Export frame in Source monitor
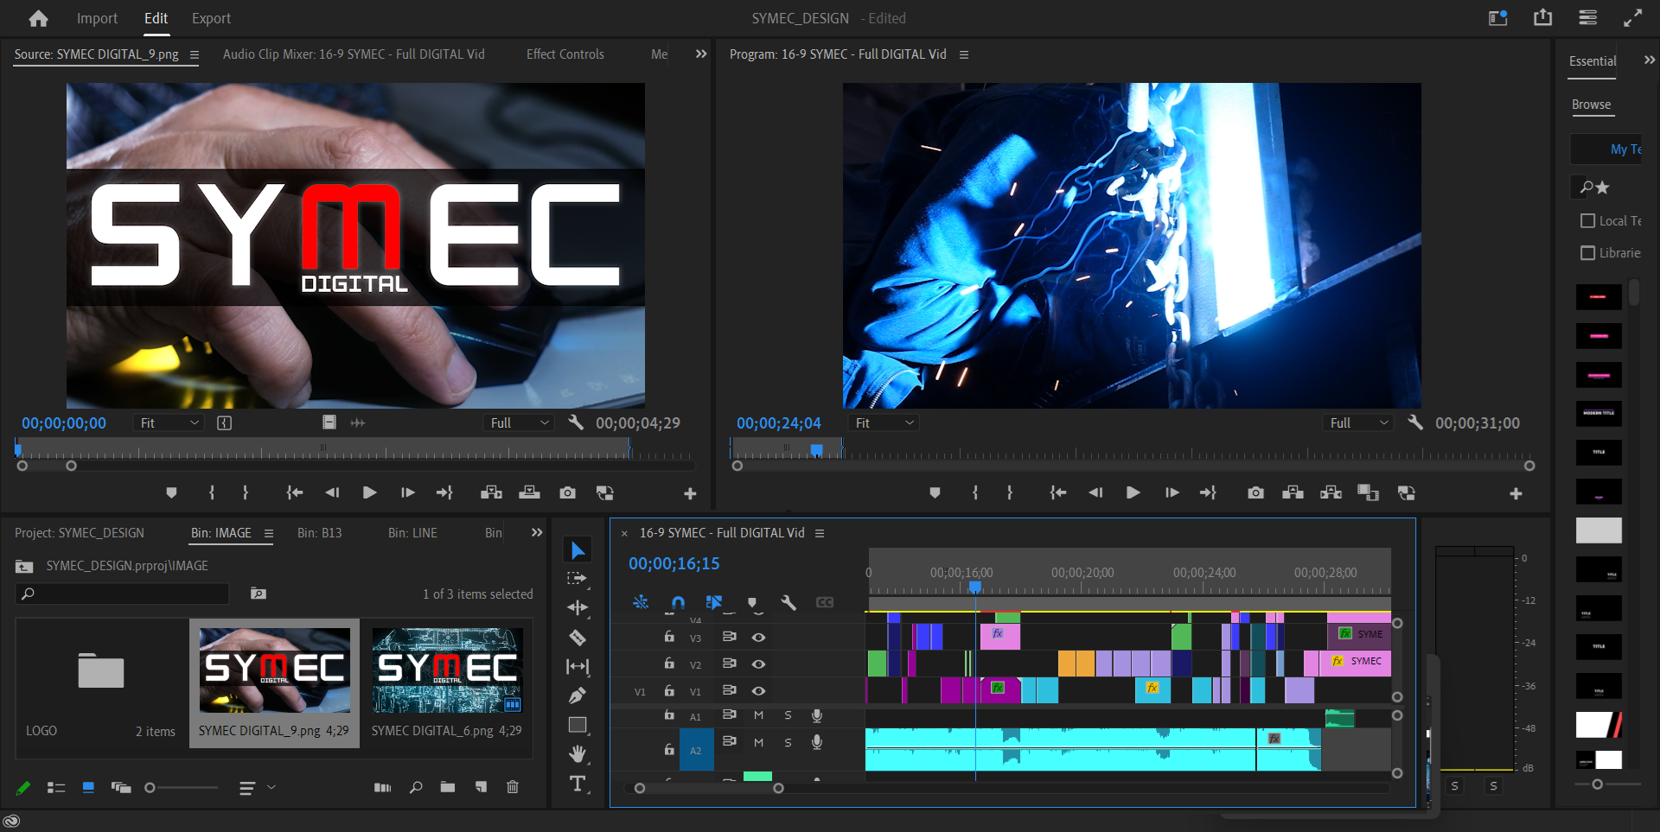1660x832 pixels. [x=567, y=492]
